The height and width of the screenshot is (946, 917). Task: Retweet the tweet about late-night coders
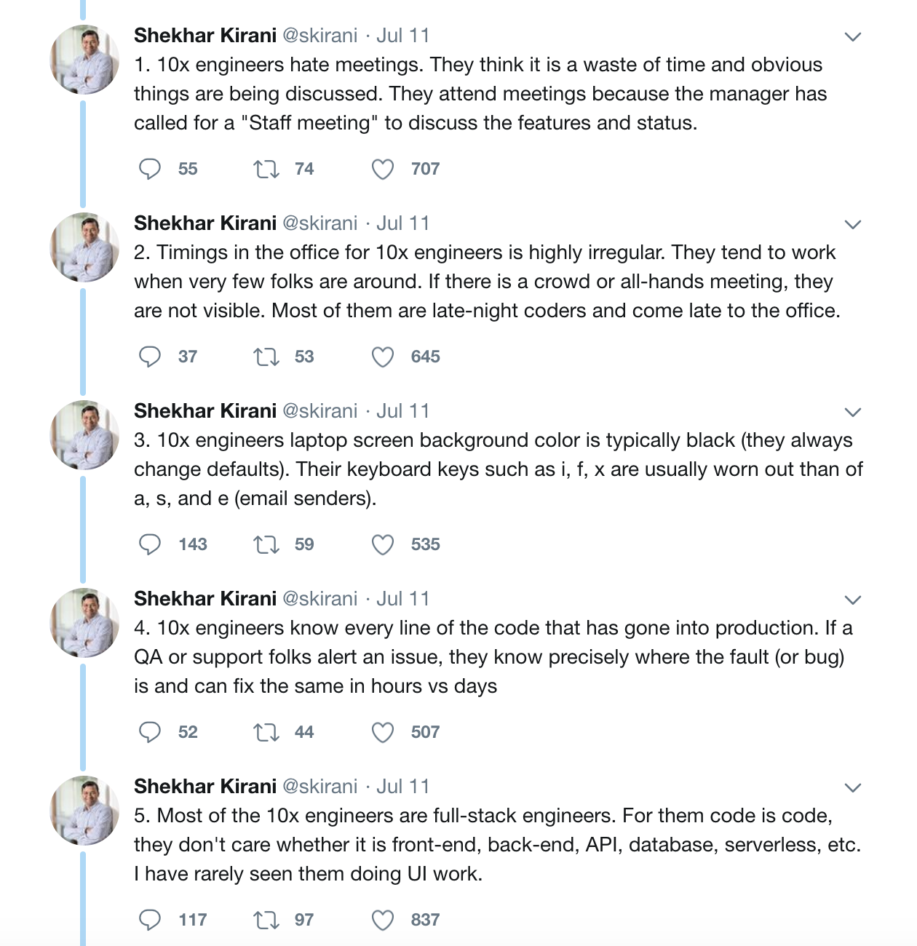coord(266,357)
